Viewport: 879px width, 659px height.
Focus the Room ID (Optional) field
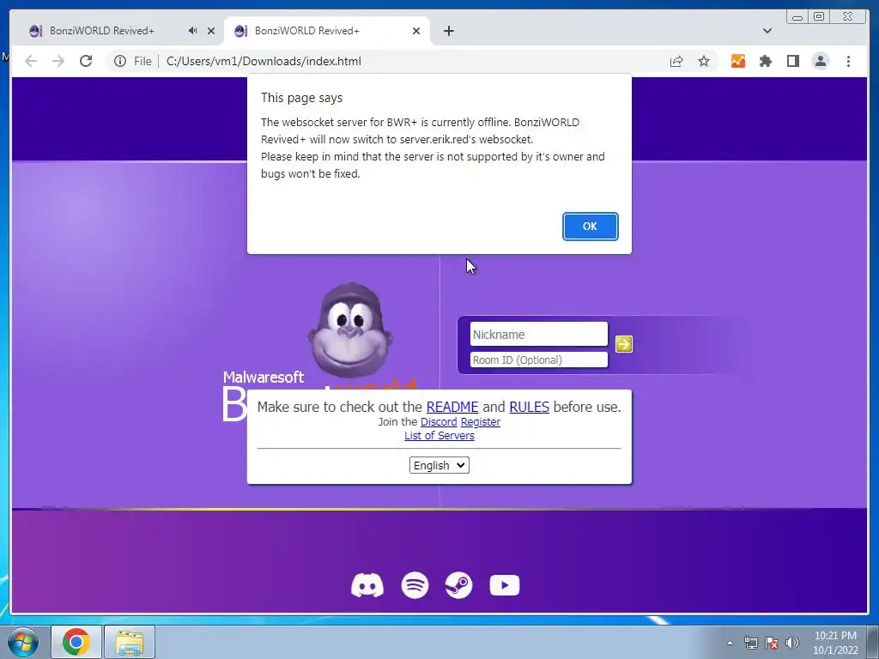pos(539,360)
